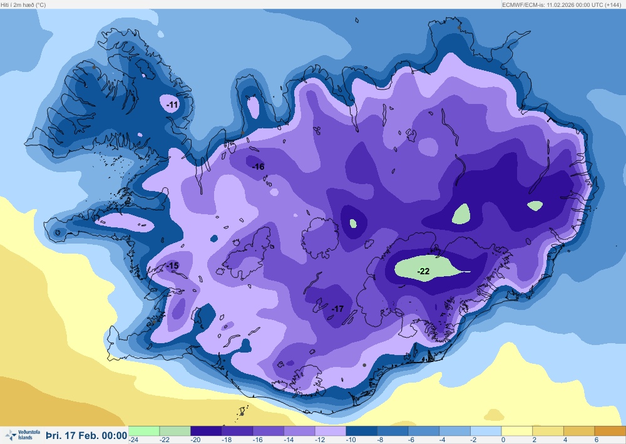Pick the pale yellow legend swatch labelled 0
Screen dimensions: 626x444
tap(517, 431)
